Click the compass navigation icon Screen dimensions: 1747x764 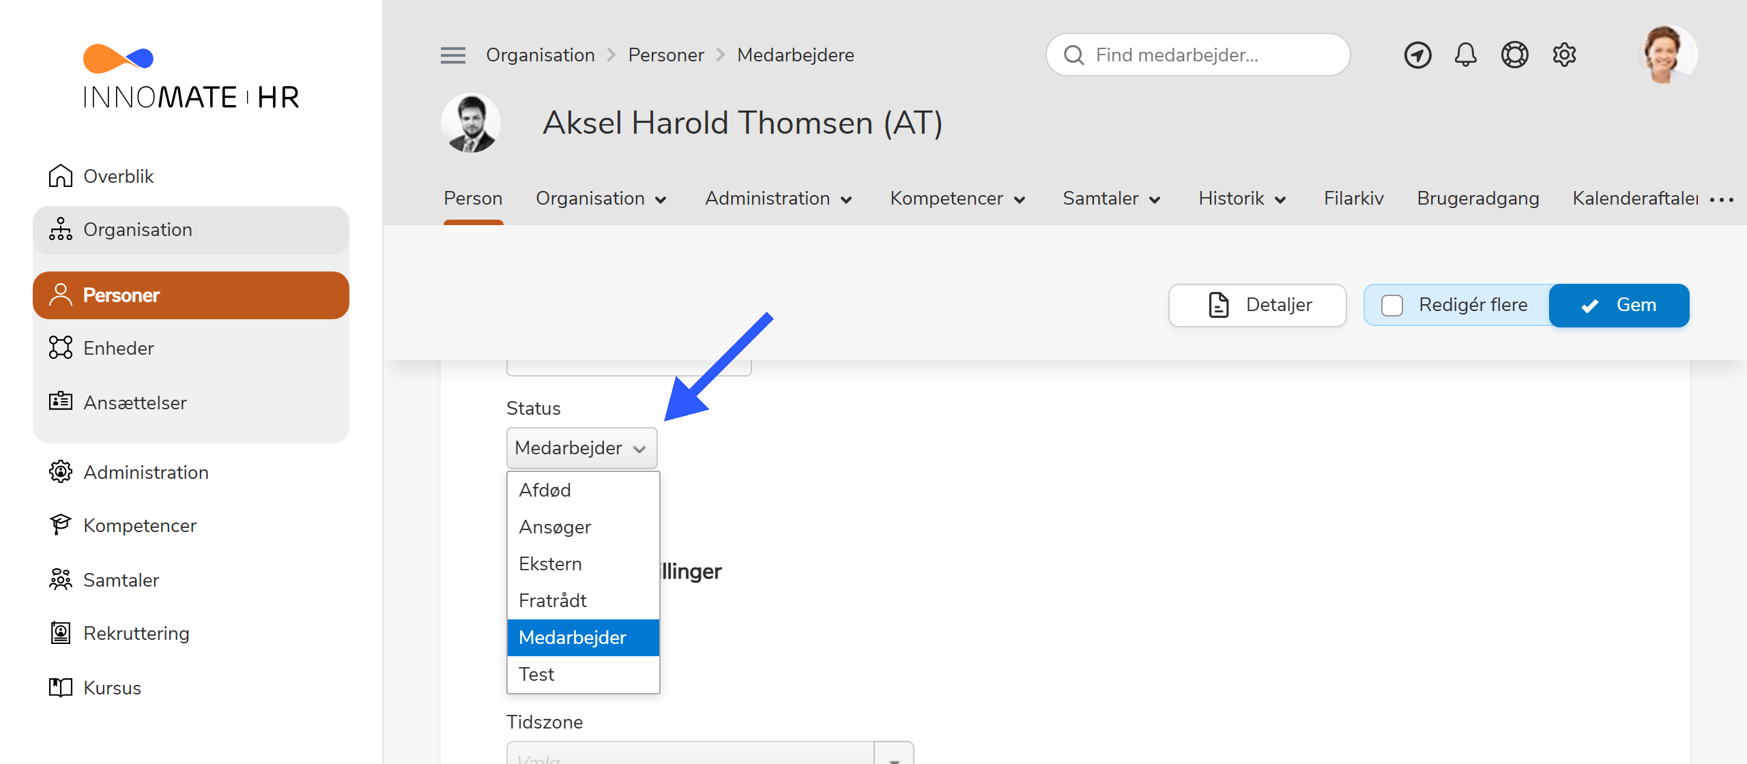(x=1417, y=55)
